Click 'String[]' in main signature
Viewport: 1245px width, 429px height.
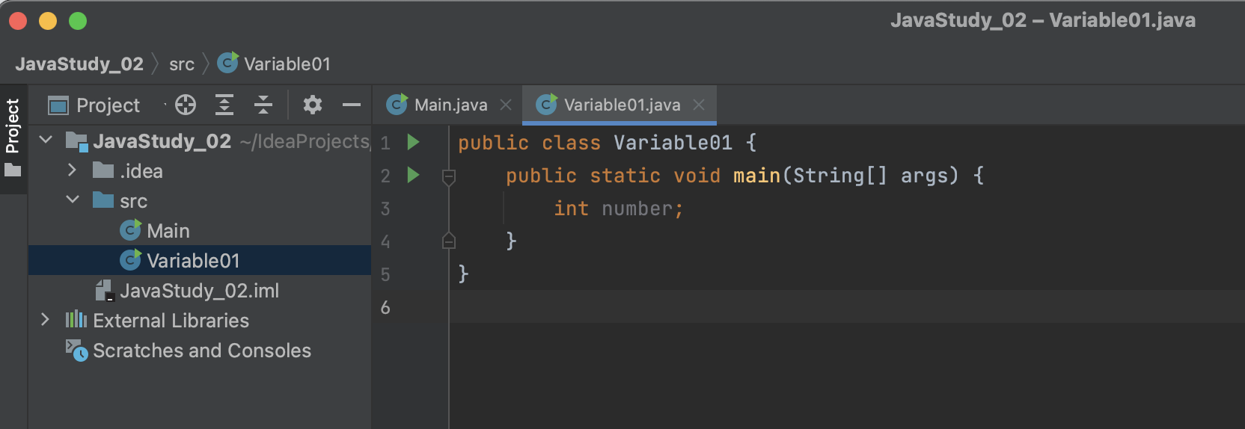click(x=840, y=176)
